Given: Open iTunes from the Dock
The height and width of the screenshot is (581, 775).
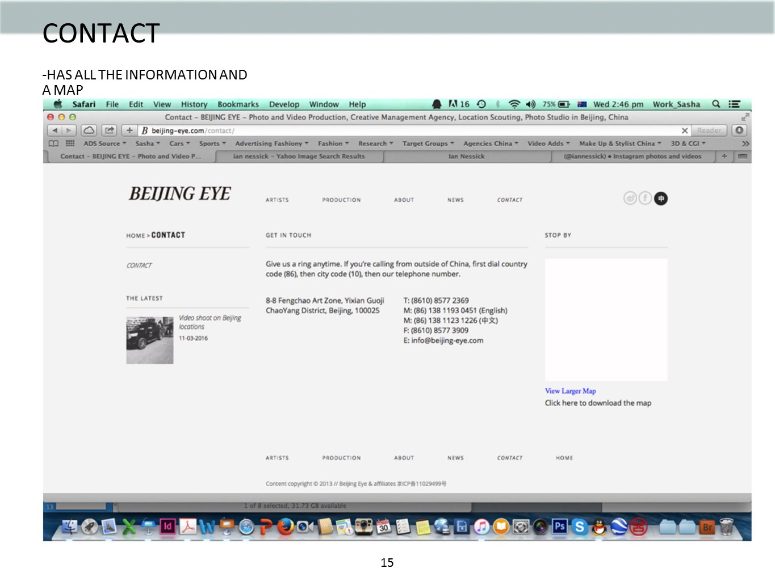Looking at the screenshot, I should point(481,527).
